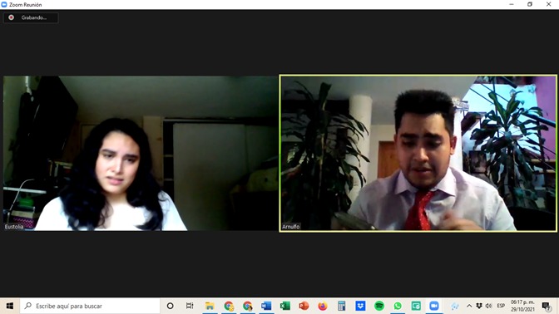Open File Explorer from taskbar
Image resolution: width=559 pixels, height=314 pixels.
[210, 306]
